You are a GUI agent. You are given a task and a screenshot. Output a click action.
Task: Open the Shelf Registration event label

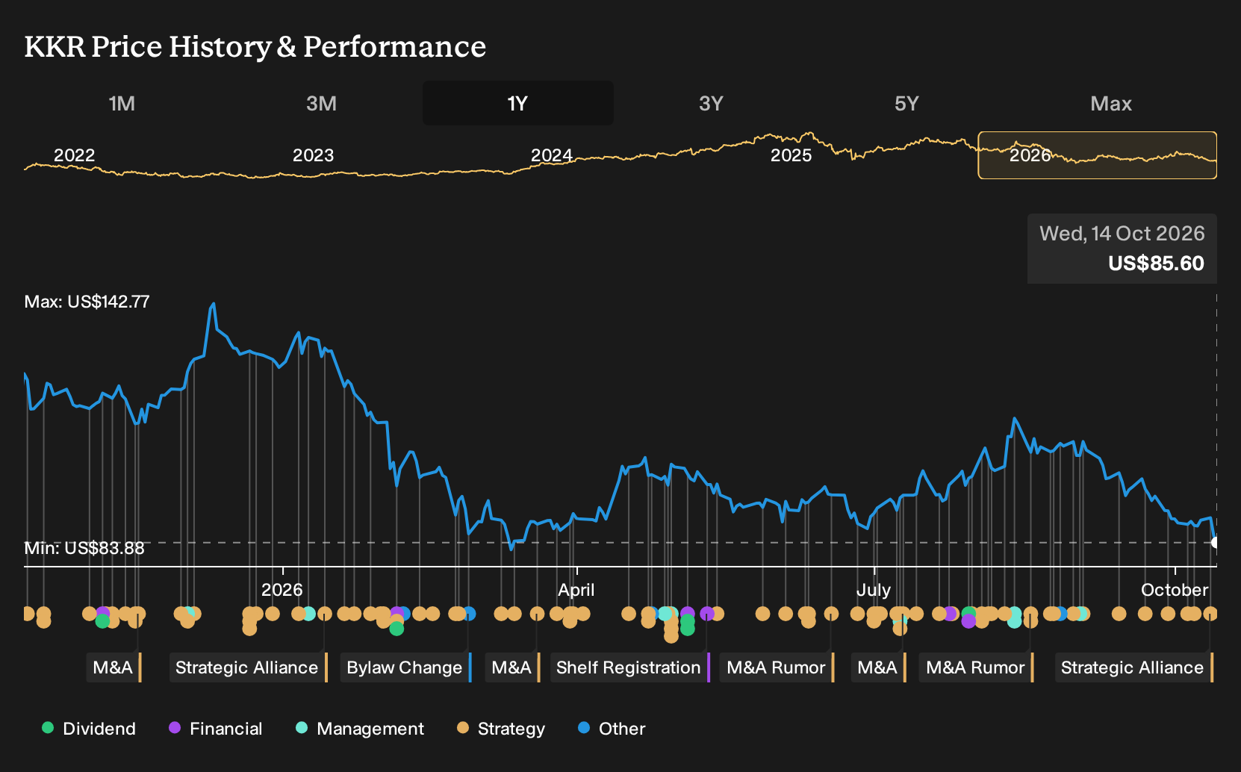(629, 667)
